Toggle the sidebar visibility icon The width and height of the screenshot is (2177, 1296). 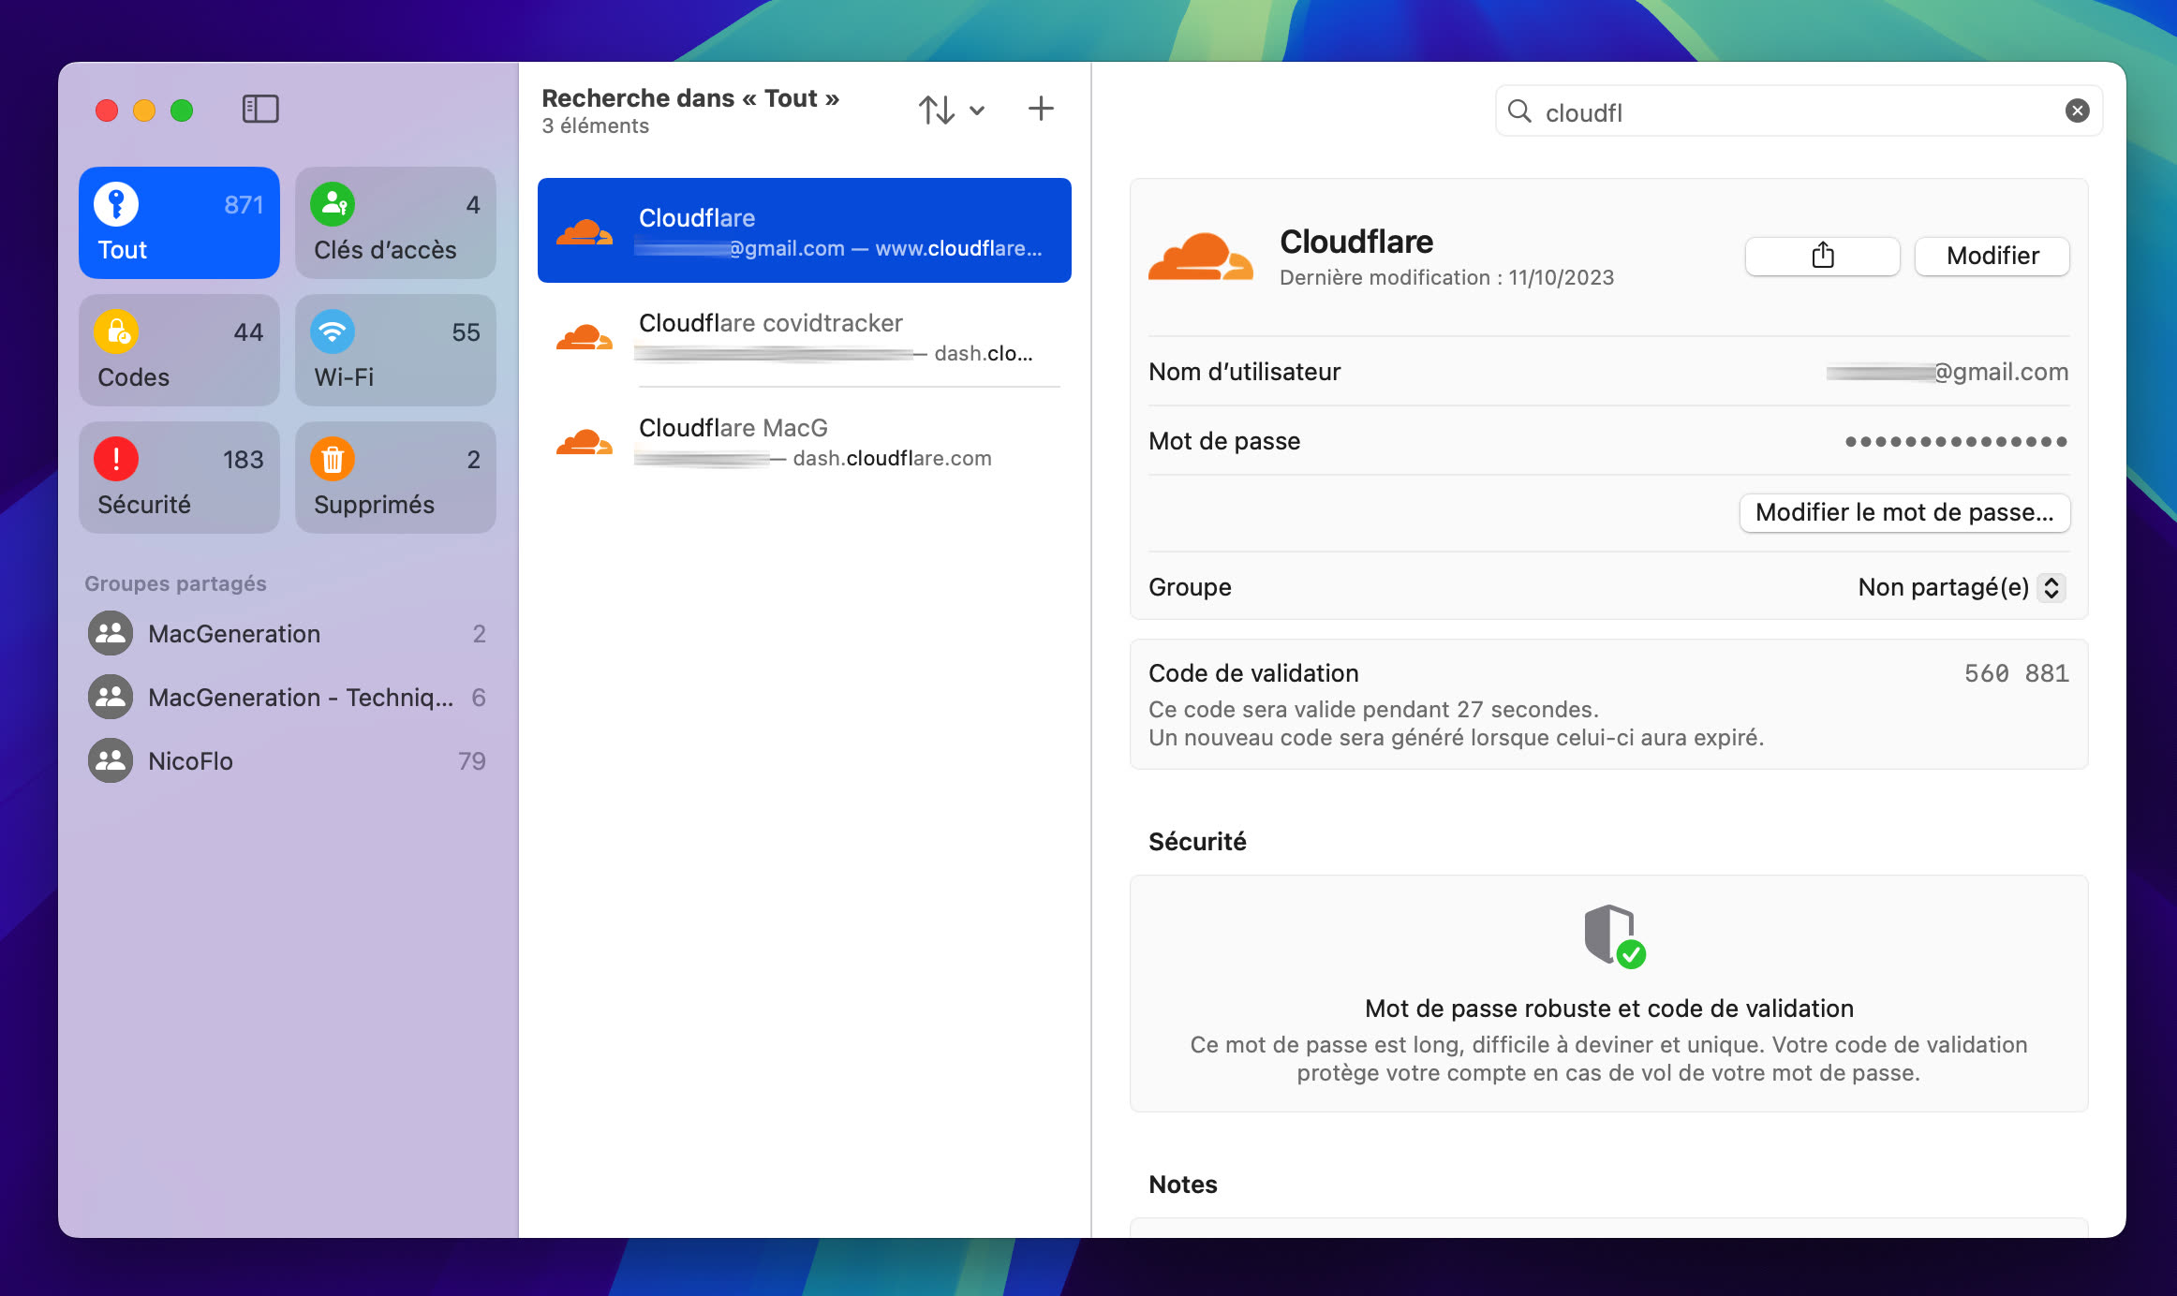click(259, 110)
